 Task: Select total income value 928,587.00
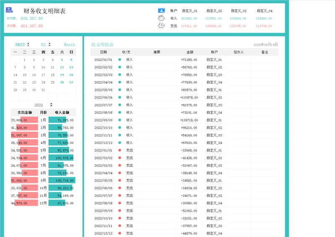pyautogui.click(x=32, y=18)
